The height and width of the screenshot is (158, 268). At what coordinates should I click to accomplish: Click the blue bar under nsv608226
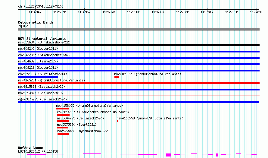tap(139, 71)
